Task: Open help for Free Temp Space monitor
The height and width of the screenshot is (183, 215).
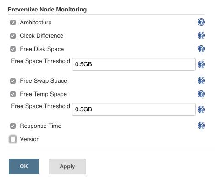Action: [x=201, y=94]
